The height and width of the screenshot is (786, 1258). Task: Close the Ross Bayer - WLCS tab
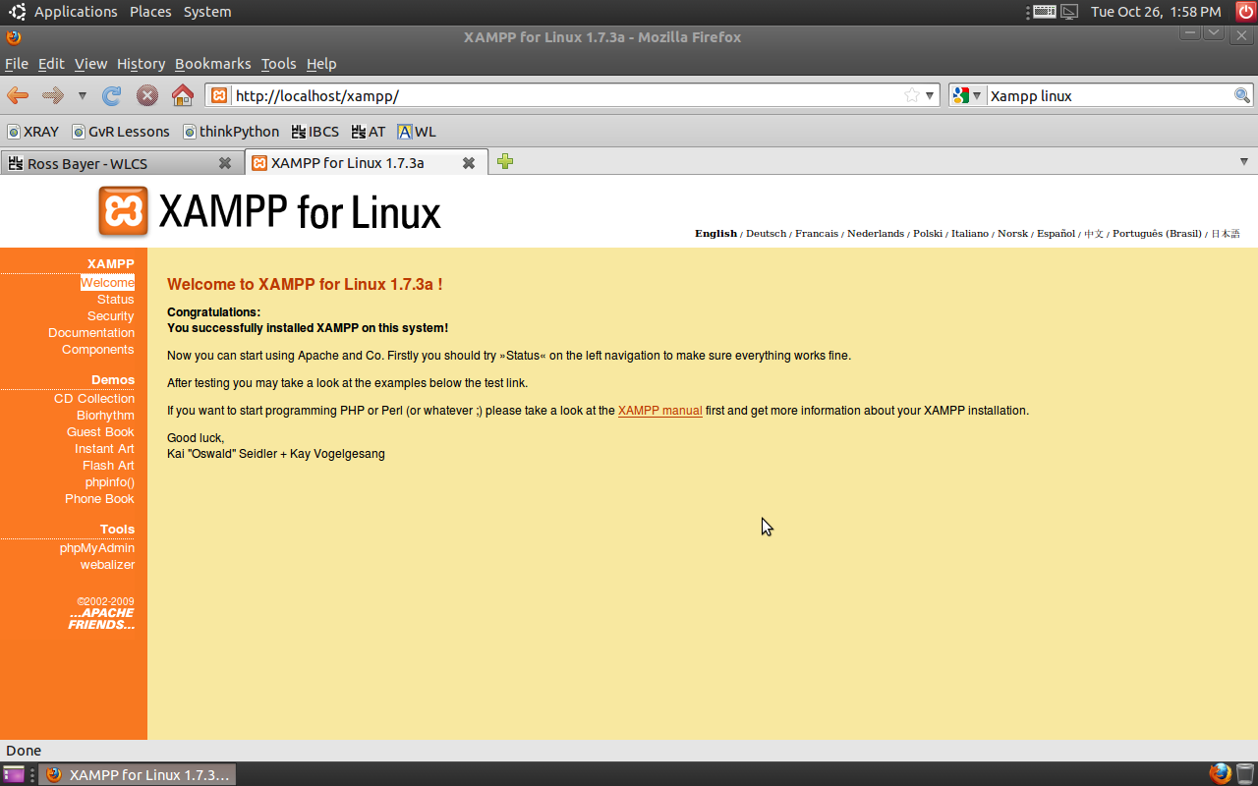point(225,163)
